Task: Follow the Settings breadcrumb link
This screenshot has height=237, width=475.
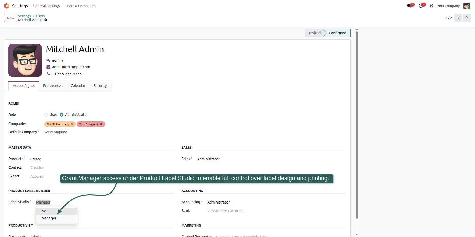Action: [24, 16]
